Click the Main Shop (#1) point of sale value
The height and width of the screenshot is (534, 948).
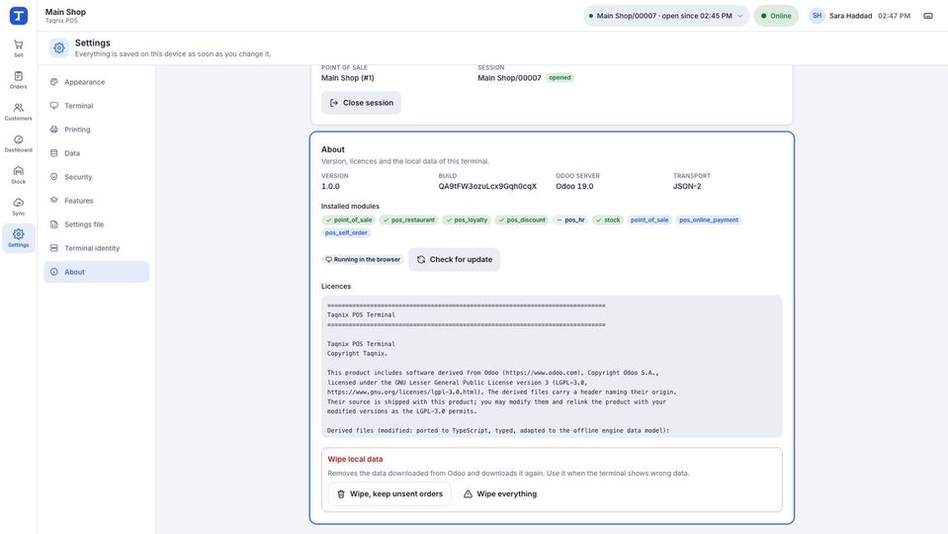(x=348, y=78)
